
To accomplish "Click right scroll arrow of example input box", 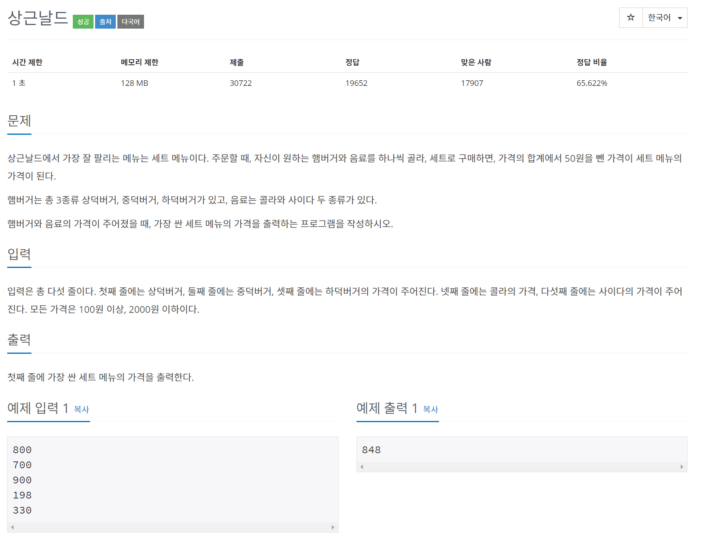I will (333, 527).
